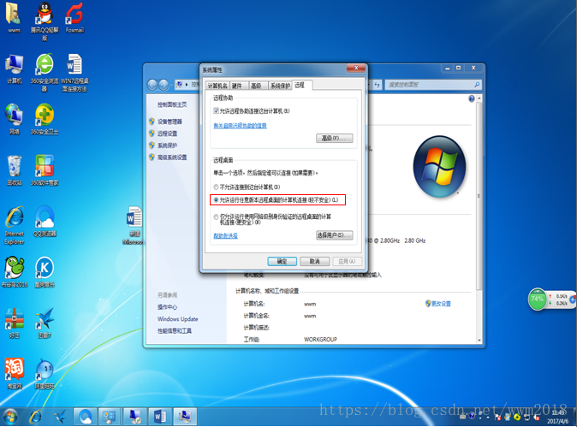Viewport: 577px width, 427px height.
Task: Switch to the Control Panel taskbar button
Action: [110, 417]
